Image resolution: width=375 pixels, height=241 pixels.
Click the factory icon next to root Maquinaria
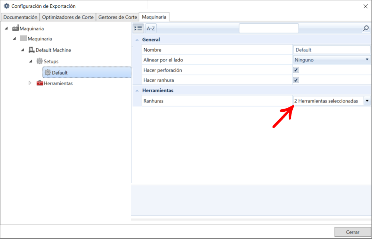16,28
